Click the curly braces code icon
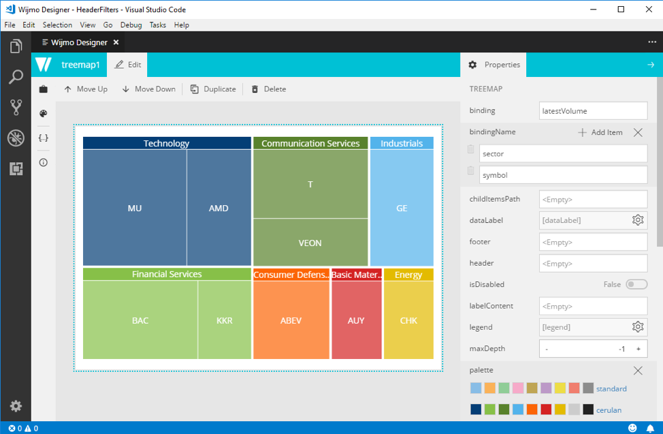The image size is (663, 434). click(44, 138)
